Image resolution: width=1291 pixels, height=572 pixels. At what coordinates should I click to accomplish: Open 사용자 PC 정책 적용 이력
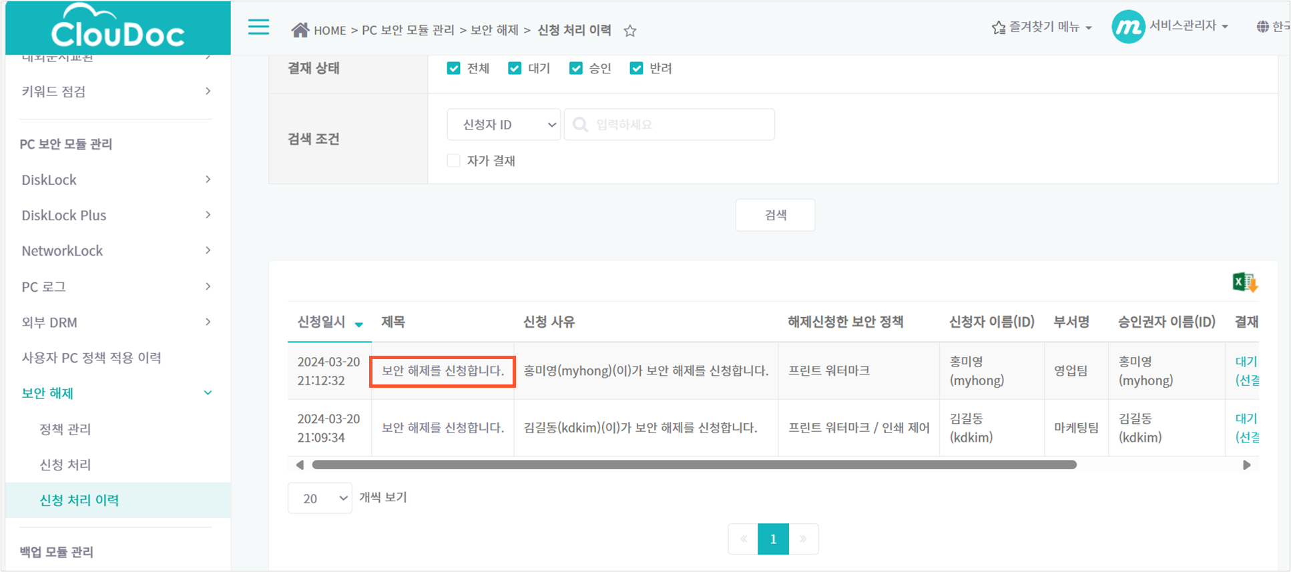pyautogui.click(x=91, y=358)
